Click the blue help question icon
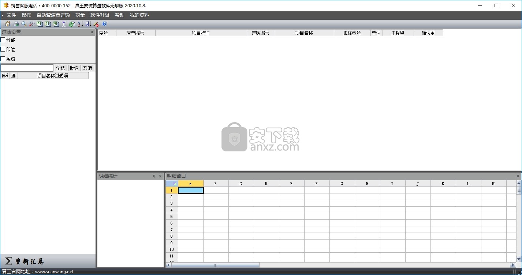 pos(104,24)
